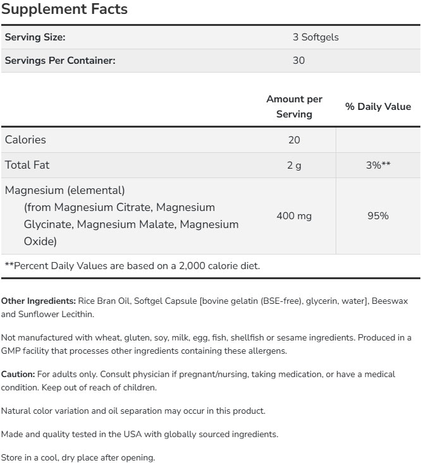Click the natural color variation notice
The height and width of the screenshot is (463, 421).
(133, 411)
